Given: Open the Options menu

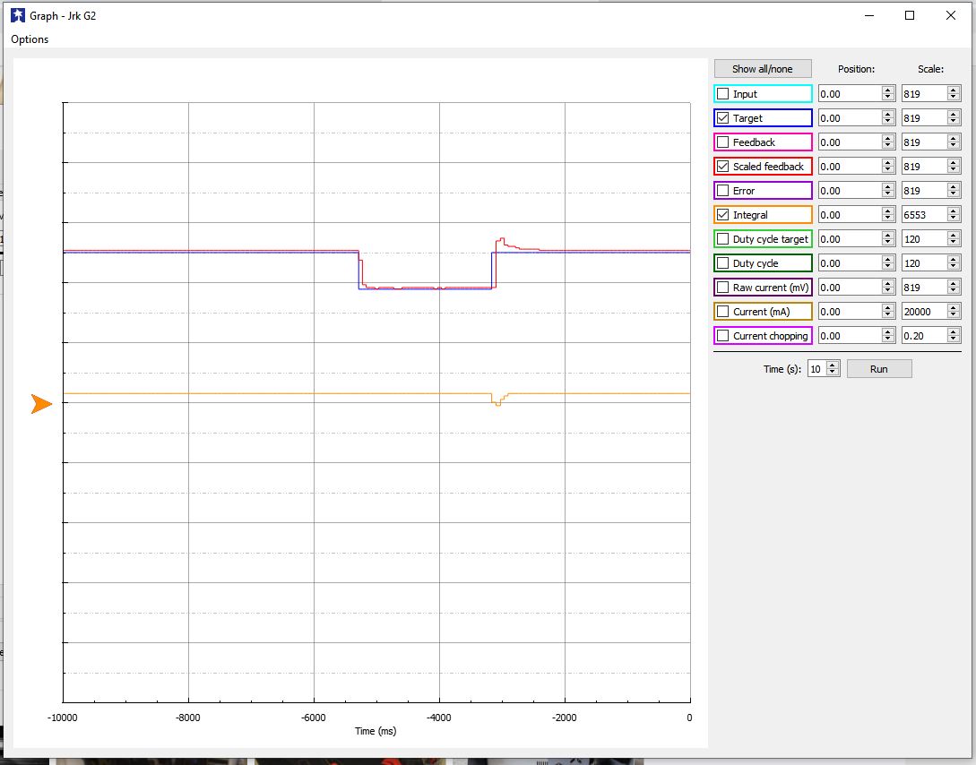Looking at the screenshot, I should tap(30, 39).
